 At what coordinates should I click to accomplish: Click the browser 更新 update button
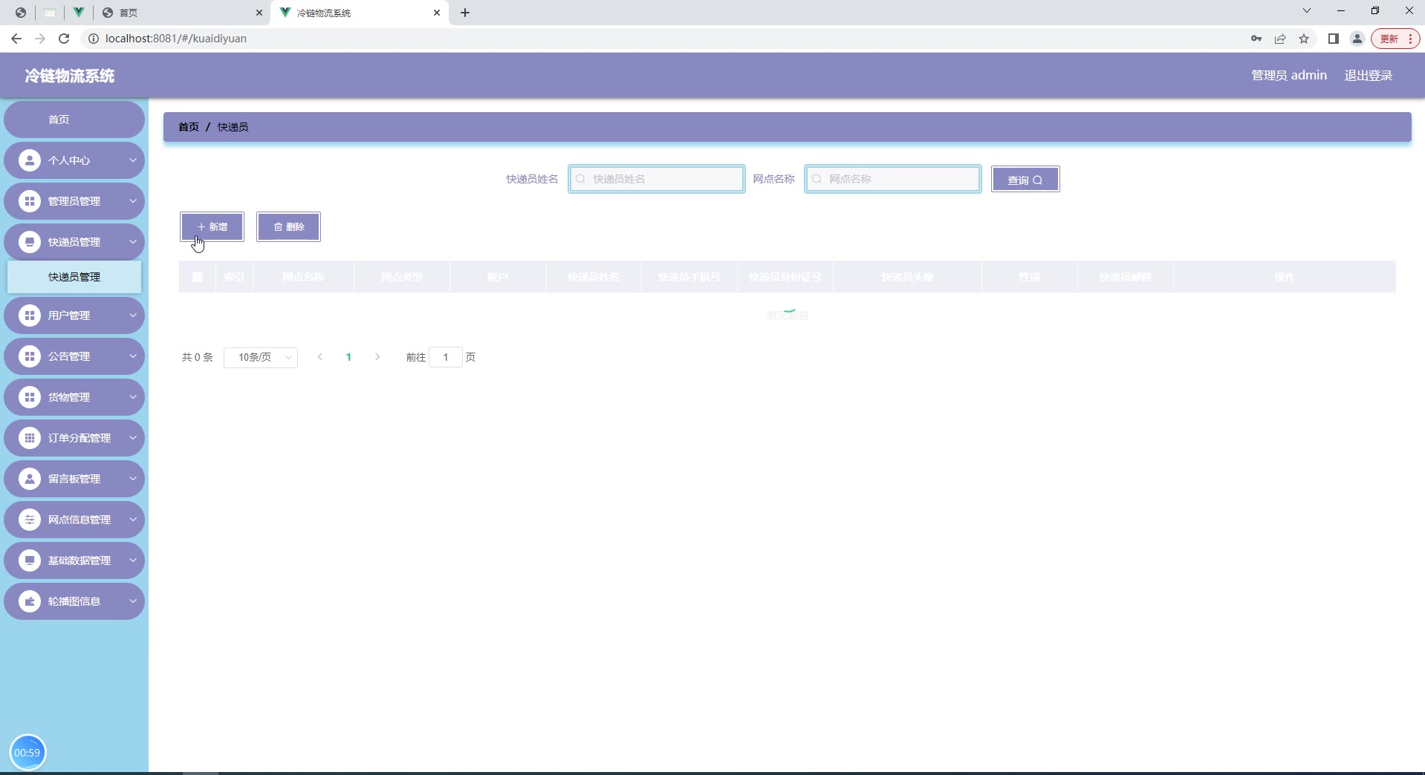pyautogui.click(x=1395, y=39)
